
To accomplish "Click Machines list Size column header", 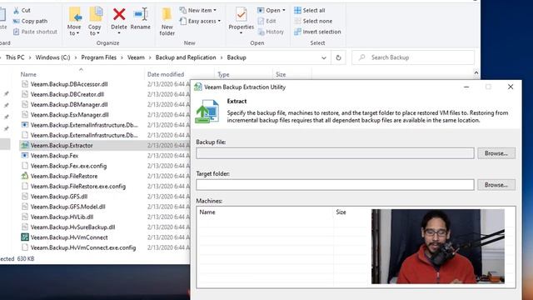I will 341,212.
